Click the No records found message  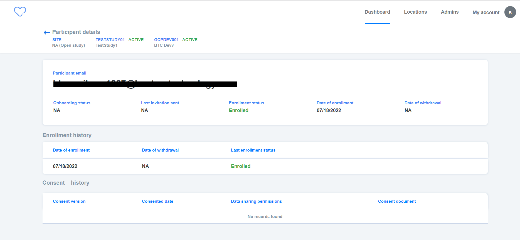coord(265,217)
